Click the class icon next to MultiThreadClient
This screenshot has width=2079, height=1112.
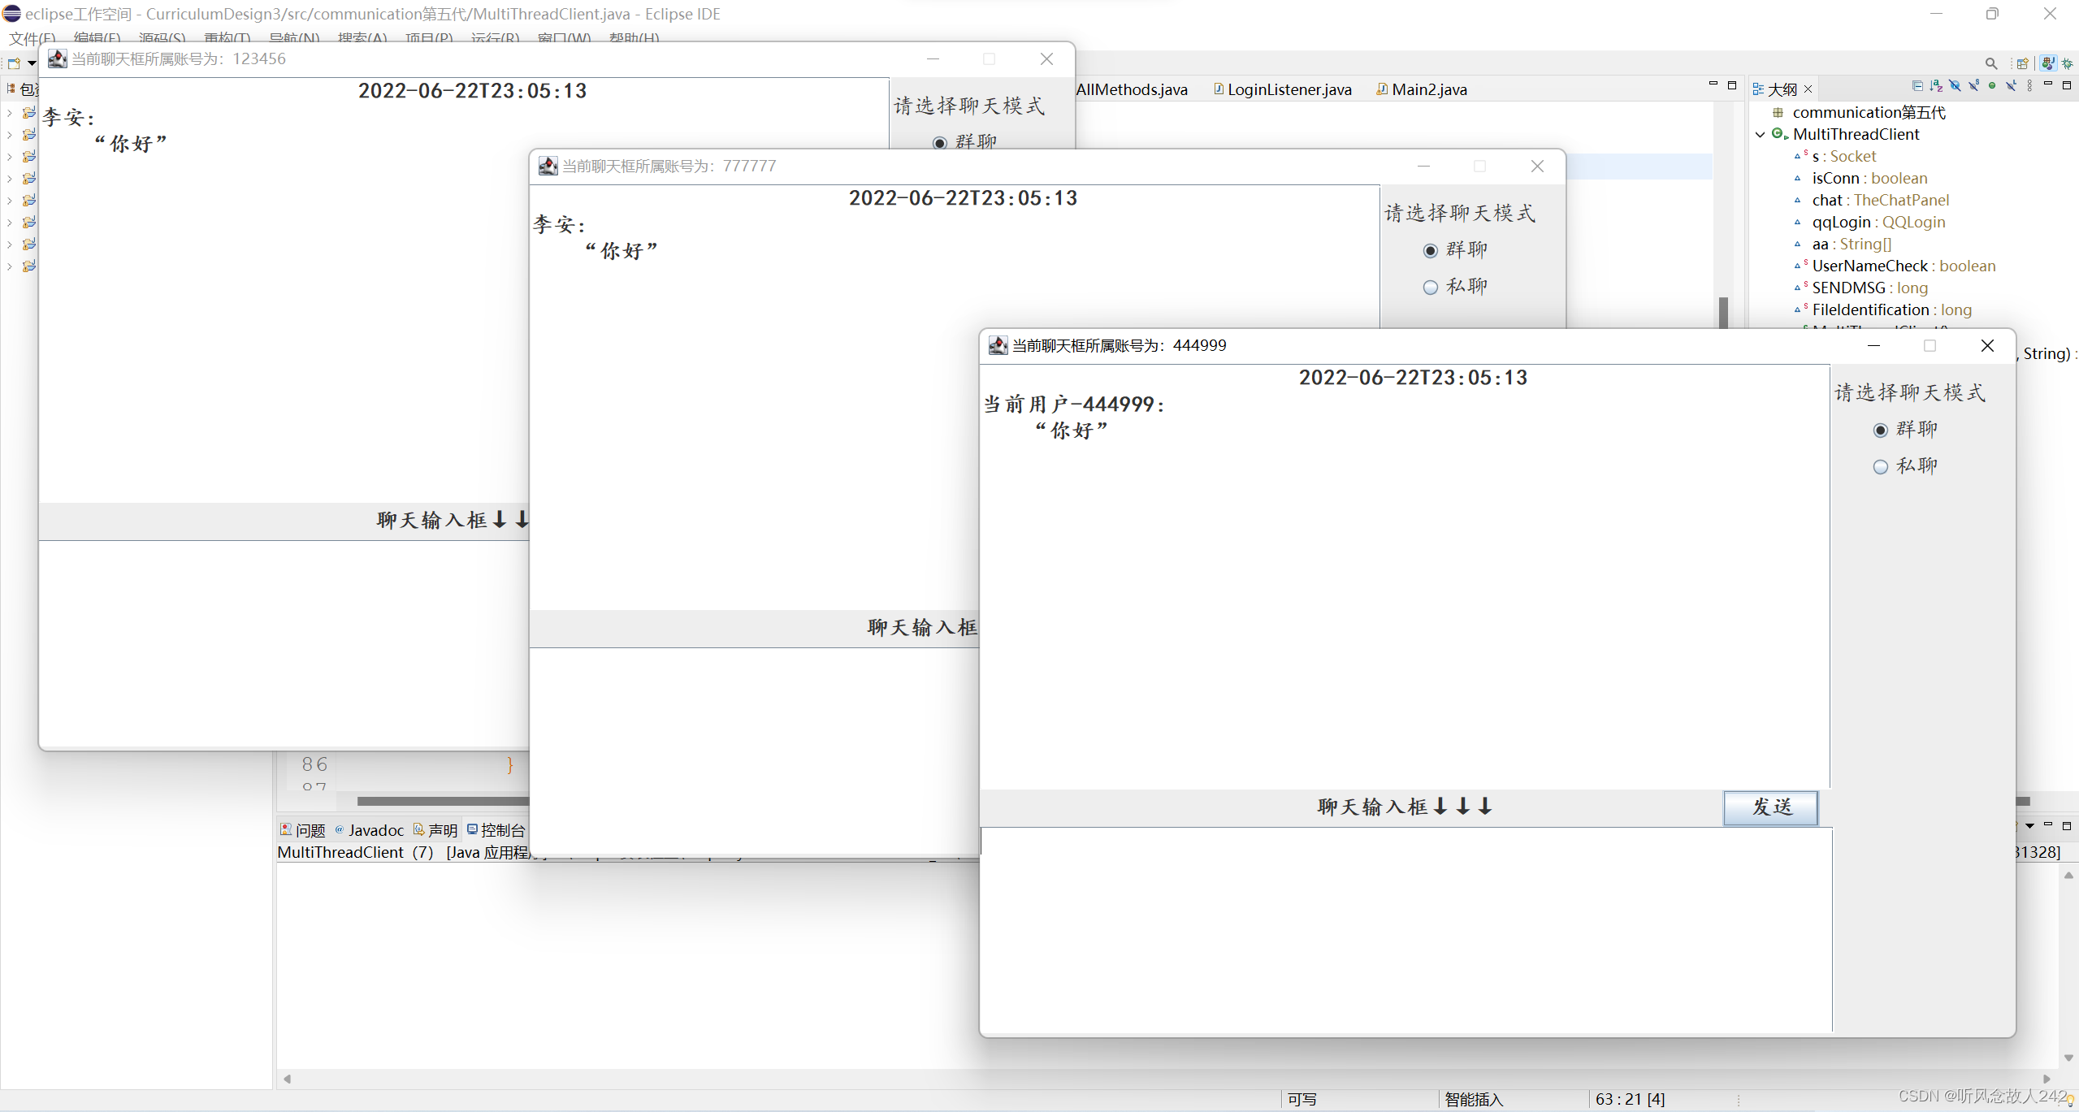(x=1779, y=134)
